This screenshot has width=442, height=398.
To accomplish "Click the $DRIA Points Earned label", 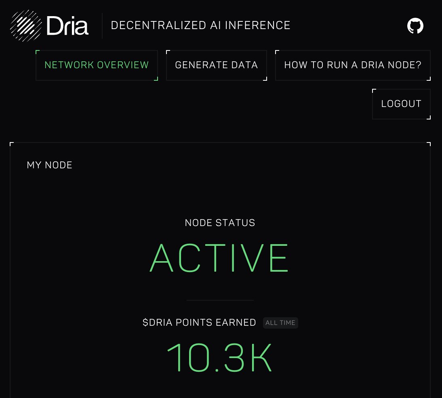I will click(x=199, y=323).
